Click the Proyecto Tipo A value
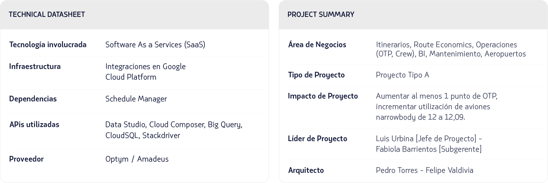 tap(402, 75)
